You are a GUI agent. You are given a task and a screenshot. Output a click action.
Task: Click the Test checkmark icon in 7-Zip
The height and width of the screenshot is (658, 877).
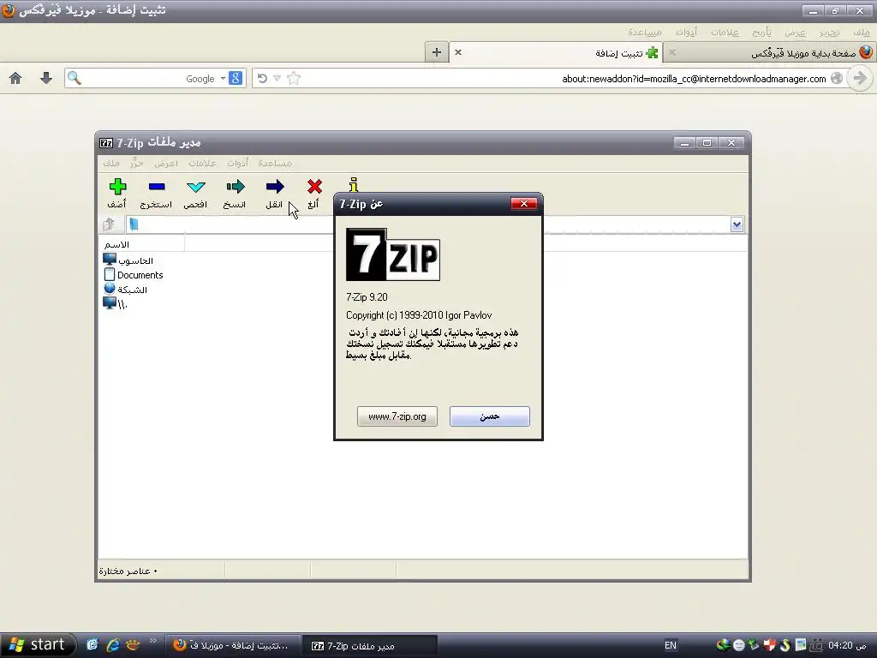click(196, 187)
